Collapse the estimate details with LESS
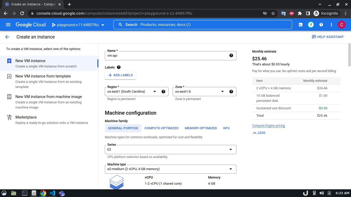This screenshot has width=351, height=197. (259, 133)
